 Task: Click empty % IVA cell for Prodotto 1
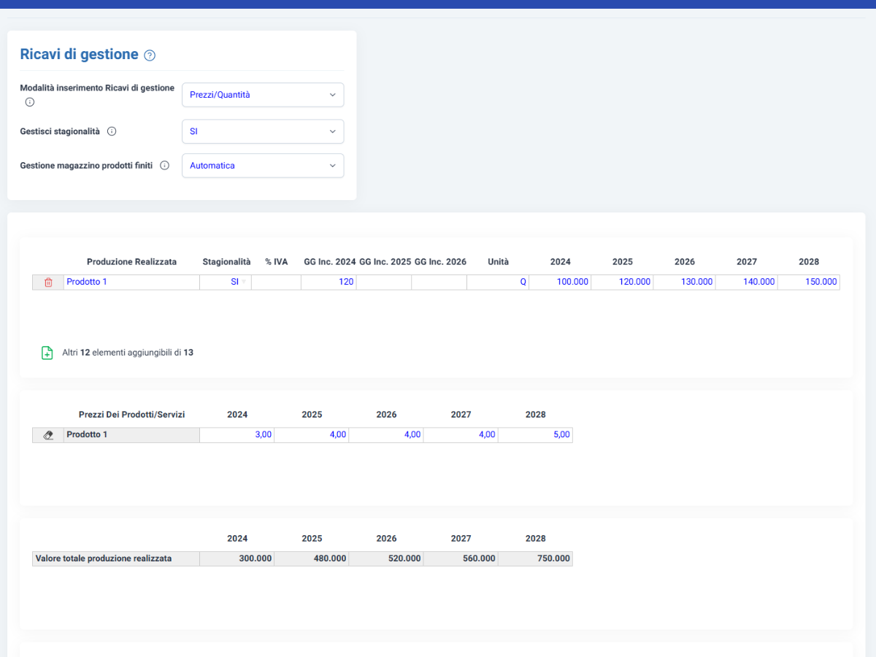click(x=276, y=282)
